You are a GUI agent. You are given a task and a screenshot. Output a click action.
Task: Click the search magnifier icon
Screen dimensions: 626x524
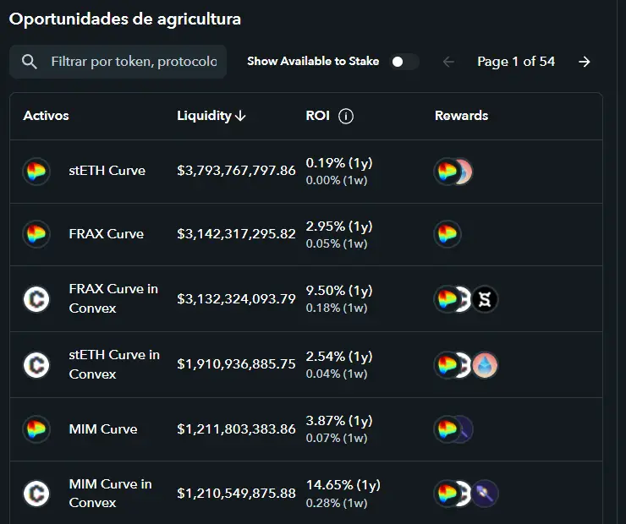tap(30, 62)
